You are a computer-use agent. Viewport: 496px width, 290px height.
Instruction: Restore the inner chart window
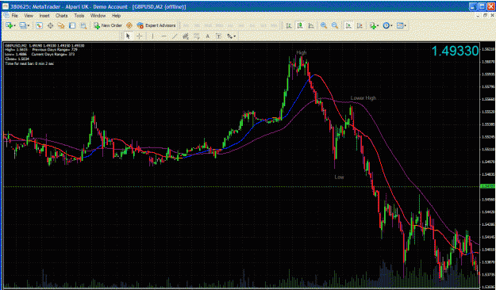(x=485, y=16)
